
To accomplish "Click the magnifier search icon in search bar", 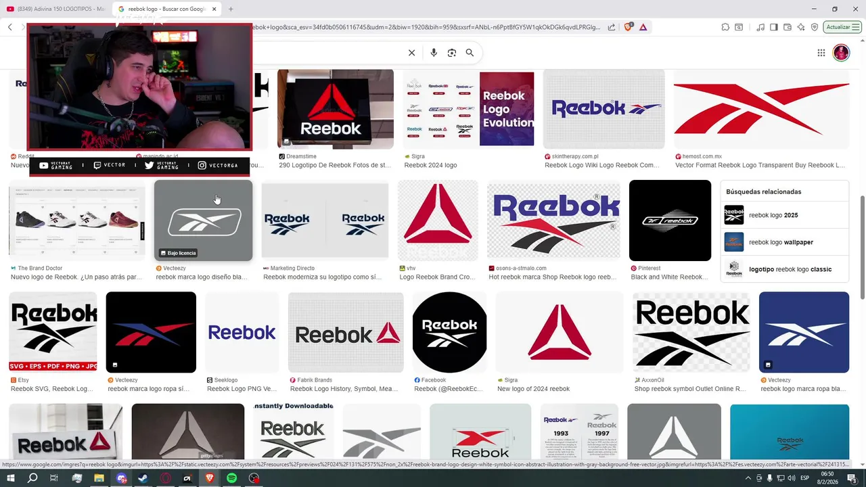I will [x=470, y=53].
